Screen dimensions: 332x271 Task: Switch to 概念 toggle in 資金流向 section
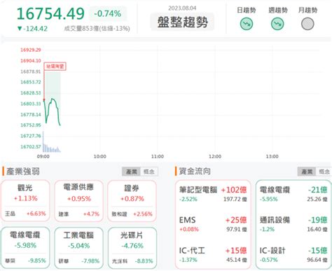pyautogui.click(x=324, y=172)
